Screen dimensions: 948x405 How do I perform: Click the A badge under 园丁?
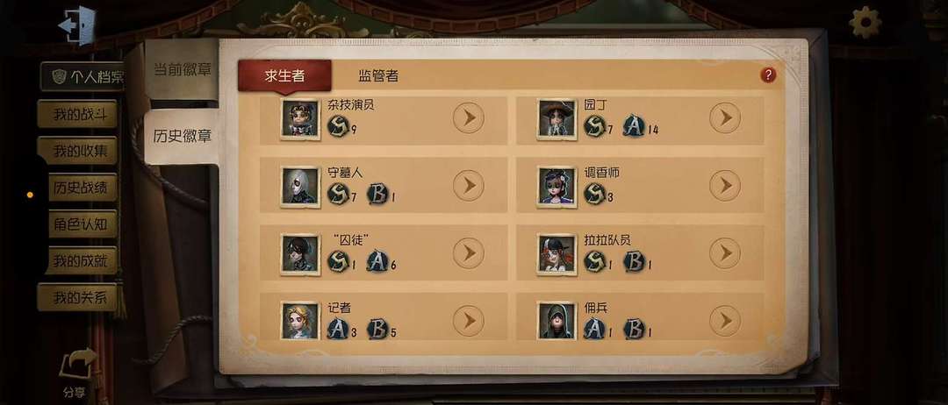tap(634, 126)
